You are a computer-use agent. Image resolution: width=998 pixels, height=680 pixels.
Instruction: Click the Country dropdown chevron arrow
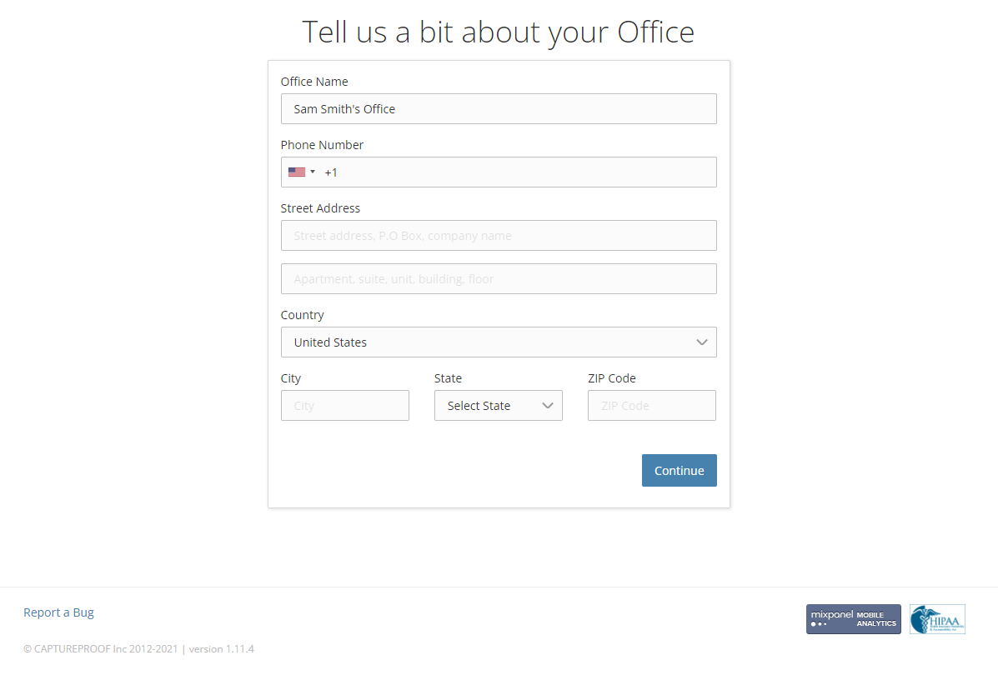pos(701,342)
